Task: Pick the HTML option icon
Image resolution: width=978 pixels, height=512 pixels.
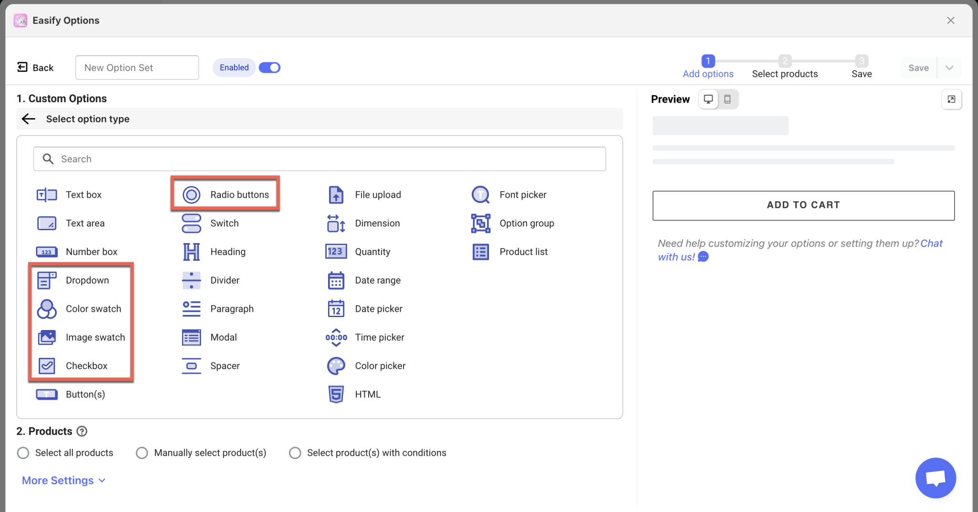Action: (336, 395)
